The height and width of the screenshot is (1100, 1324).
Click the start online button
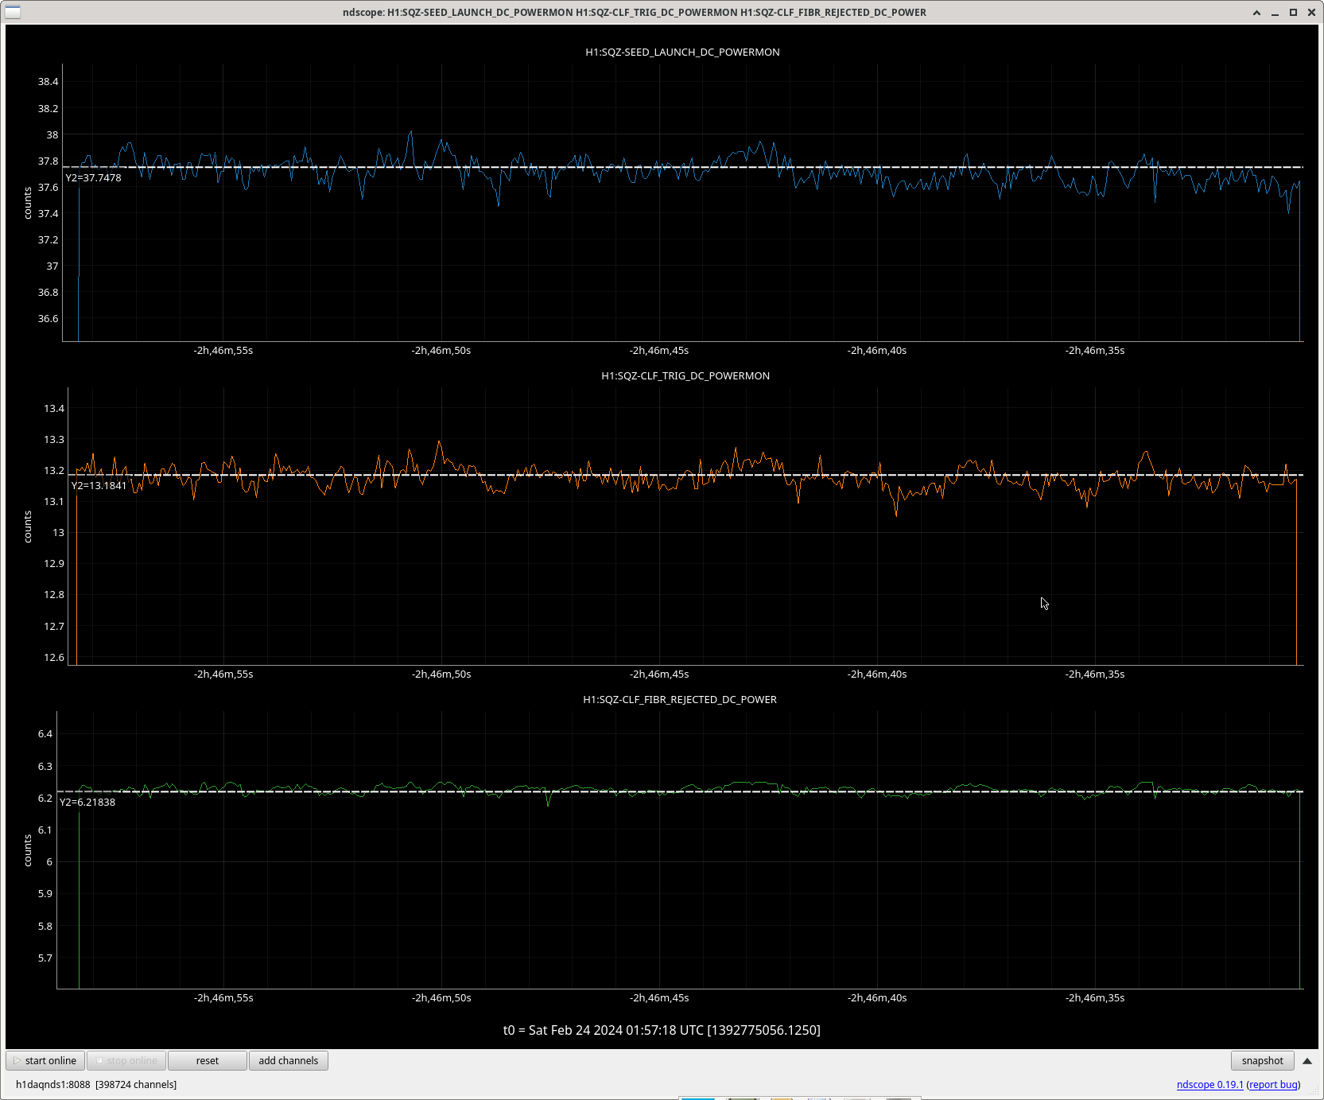pos(45,1060)
